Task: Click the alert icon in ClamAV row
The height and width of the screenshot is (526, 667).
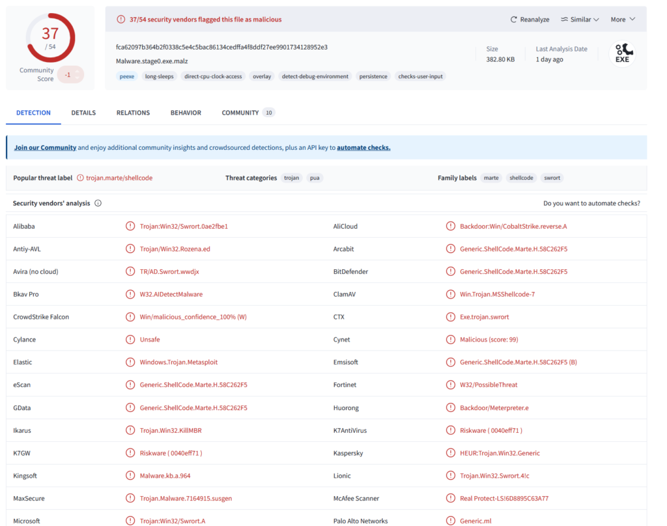Action: coord(451,294)
